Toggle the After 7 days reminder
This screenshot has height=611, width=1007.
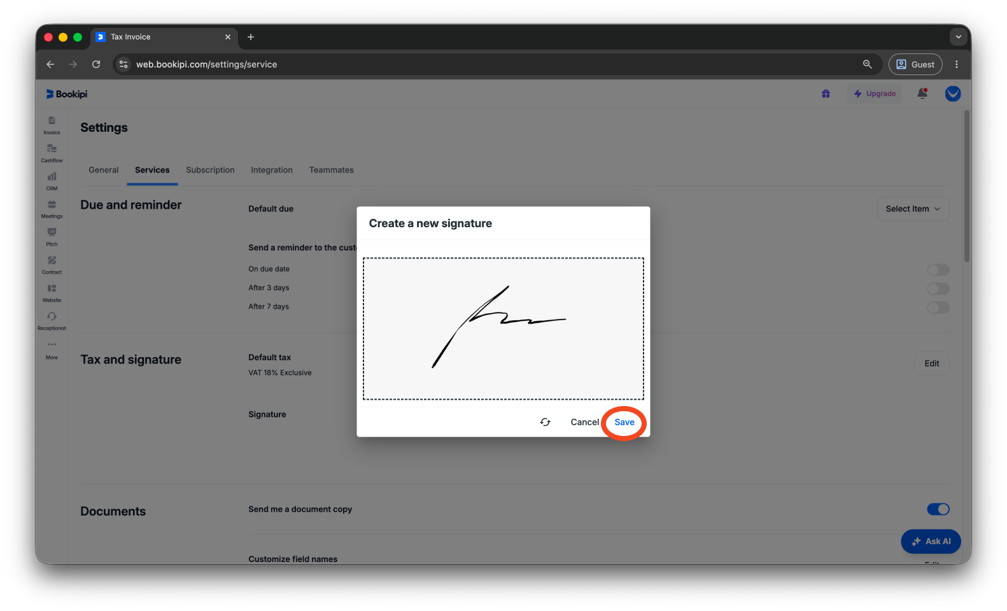(938, 307)
